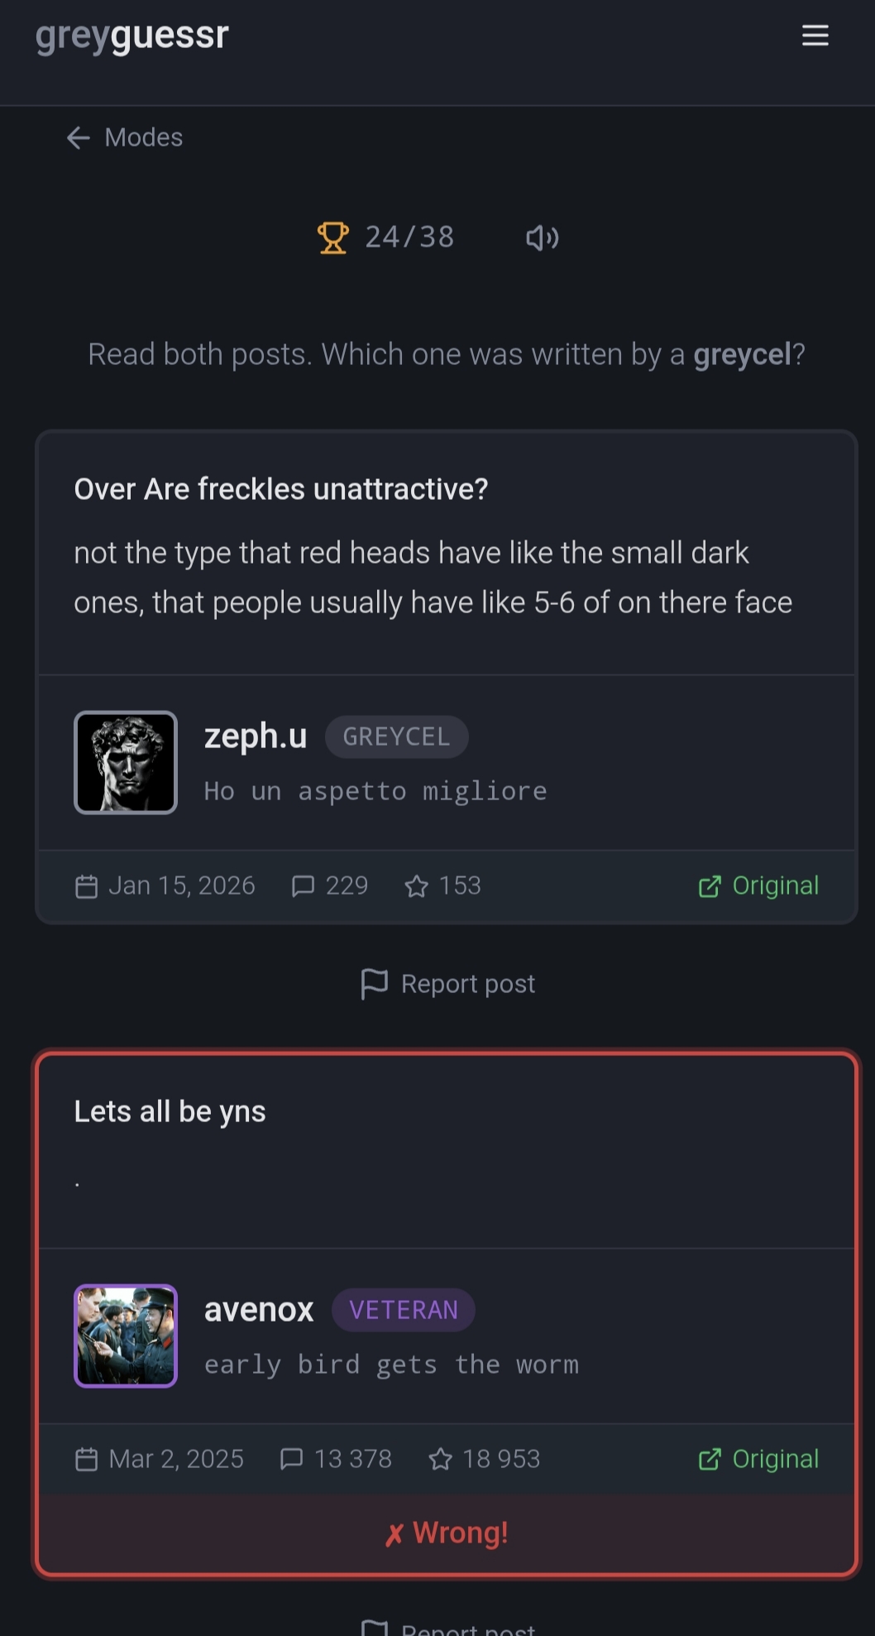Mute the sound using the speaker icon
This screenshot has height=1636, width=875.
click(x=541, y=237)
